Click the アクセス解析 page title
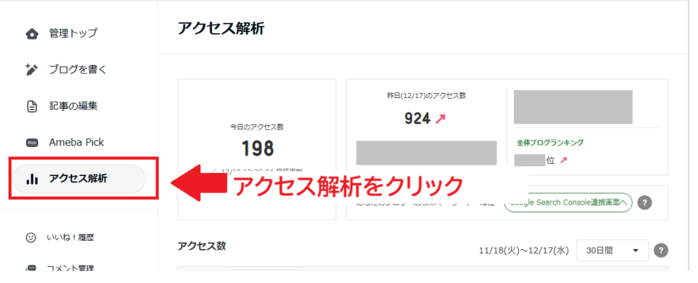 coord(220,28)
